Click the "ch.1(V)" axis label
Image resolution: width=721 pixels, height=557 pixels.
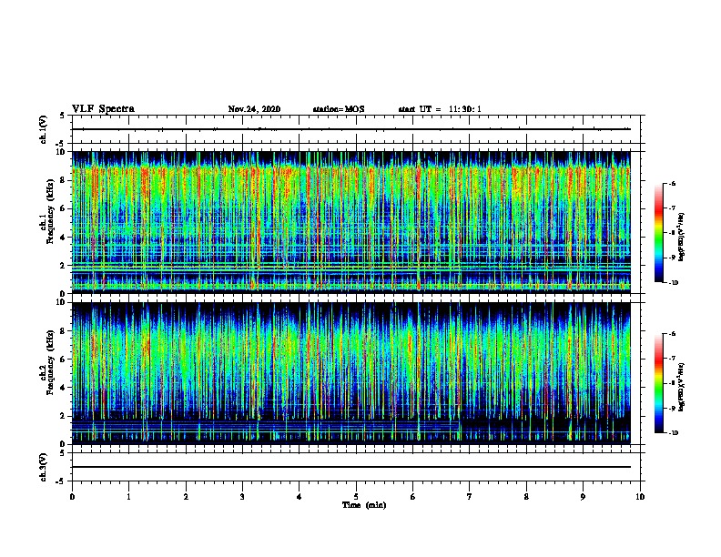click(x=44, y=129)
